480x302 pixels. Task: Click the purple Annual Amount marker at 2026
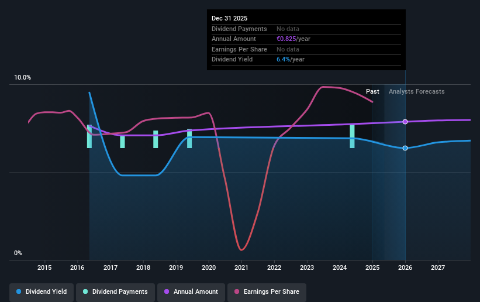point(405,122)
